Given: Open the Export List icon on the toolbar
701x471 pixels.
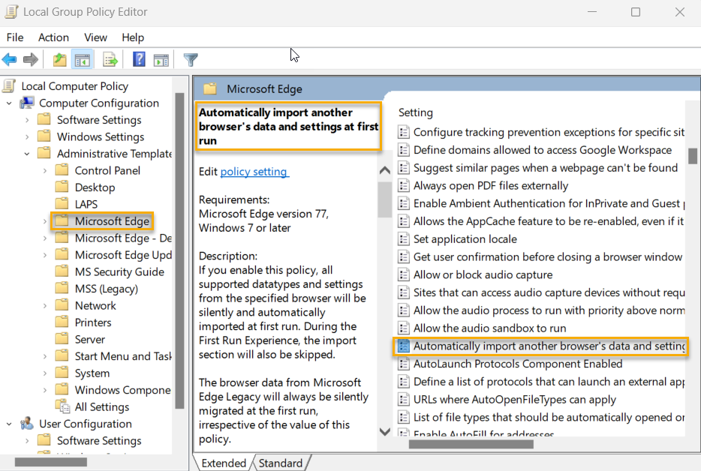Looking at the screenshot, I should point(109,59).
